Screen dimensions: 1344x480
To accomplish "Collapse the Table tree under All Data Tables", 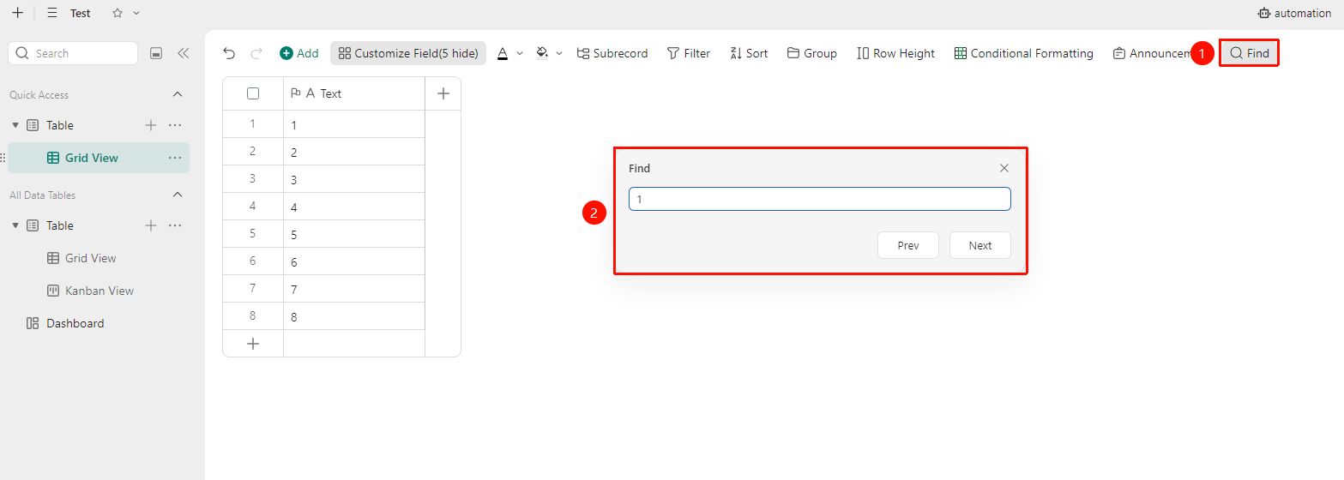I will 15,225.
